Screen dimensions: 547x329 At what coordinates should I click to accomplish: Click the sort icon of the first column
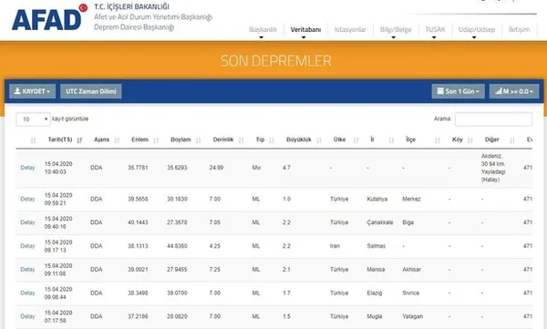tap(33, 140)
